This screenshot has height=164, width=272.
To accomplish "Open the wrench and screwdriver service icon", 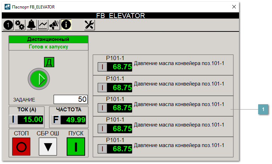I will click(x=89, y=24).
